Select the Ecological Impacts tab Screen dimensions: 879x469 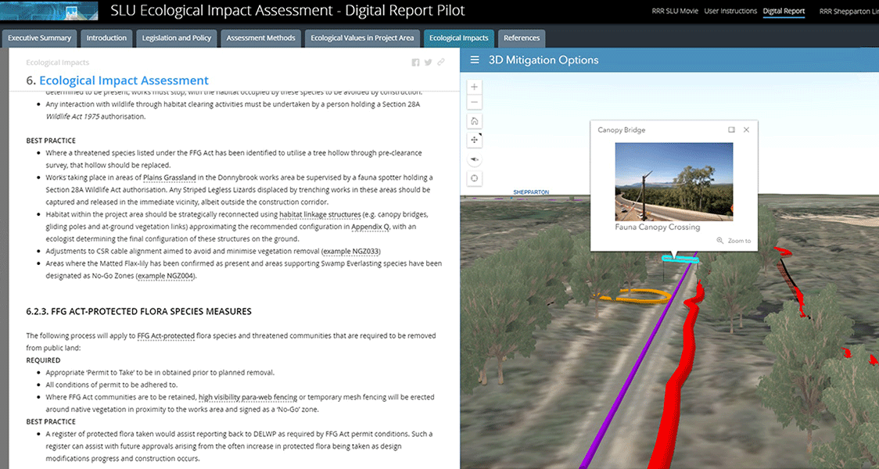click(x=458, y=38)
